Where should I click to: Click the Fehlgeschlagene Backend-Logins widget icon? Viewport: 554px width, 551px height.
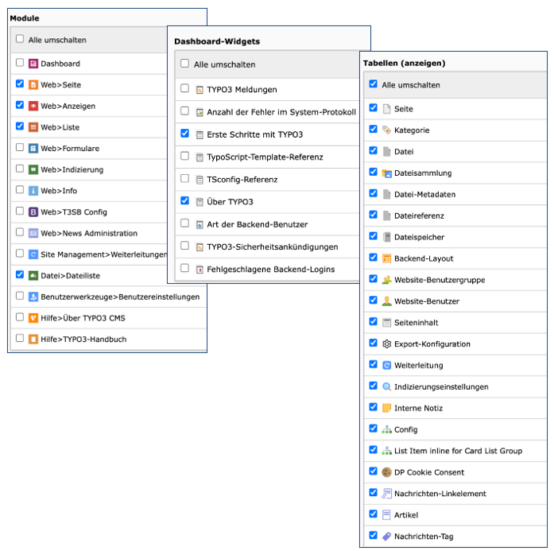pos(200,270)
